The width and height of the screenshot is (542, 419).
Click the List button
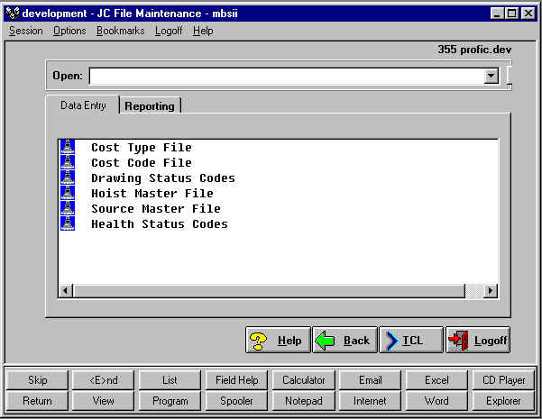(170, 380)
